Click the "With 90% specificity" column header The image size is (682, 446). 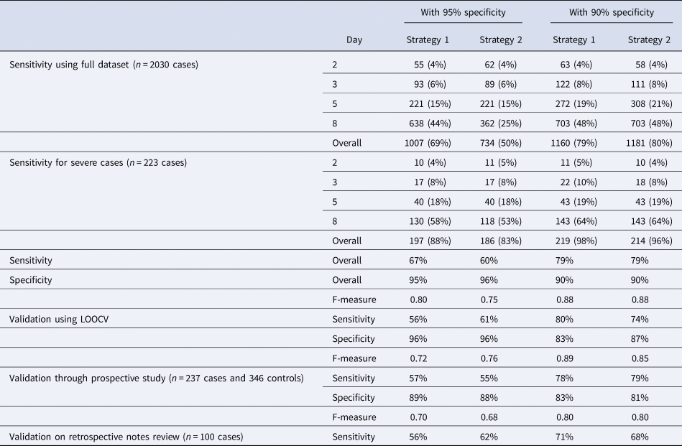coord(612,12)
